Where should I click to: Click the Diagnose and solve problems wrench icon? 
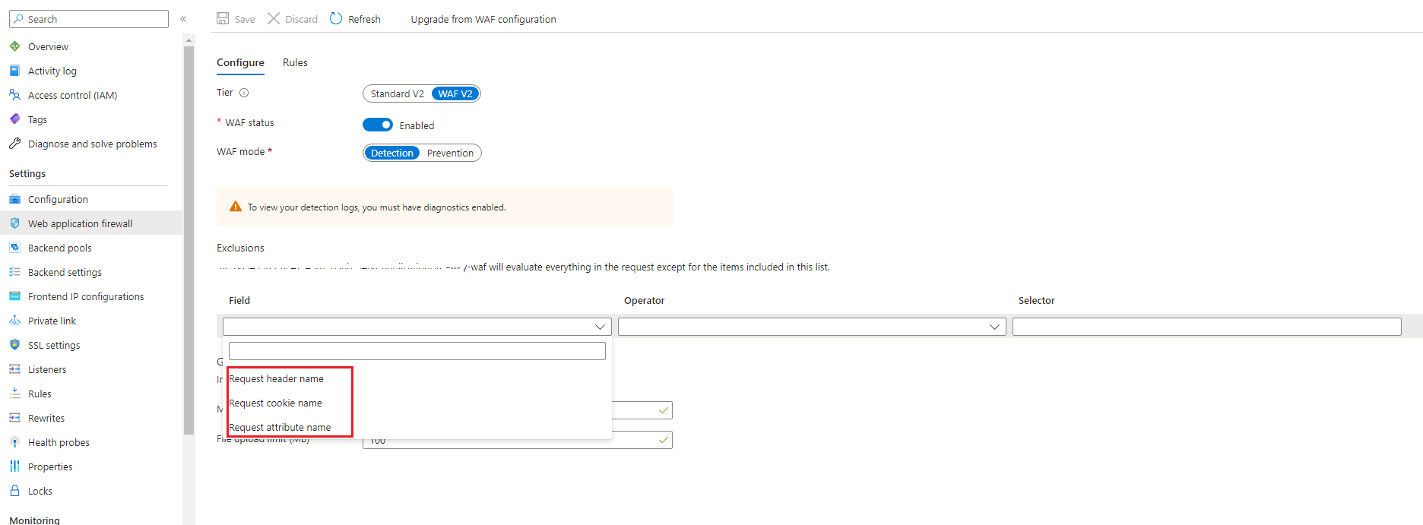[14, 144]
